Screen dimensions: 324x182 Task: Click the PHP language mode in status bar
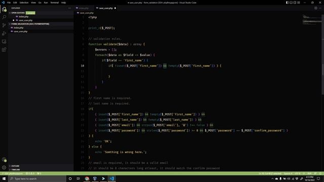coord(309,173)
